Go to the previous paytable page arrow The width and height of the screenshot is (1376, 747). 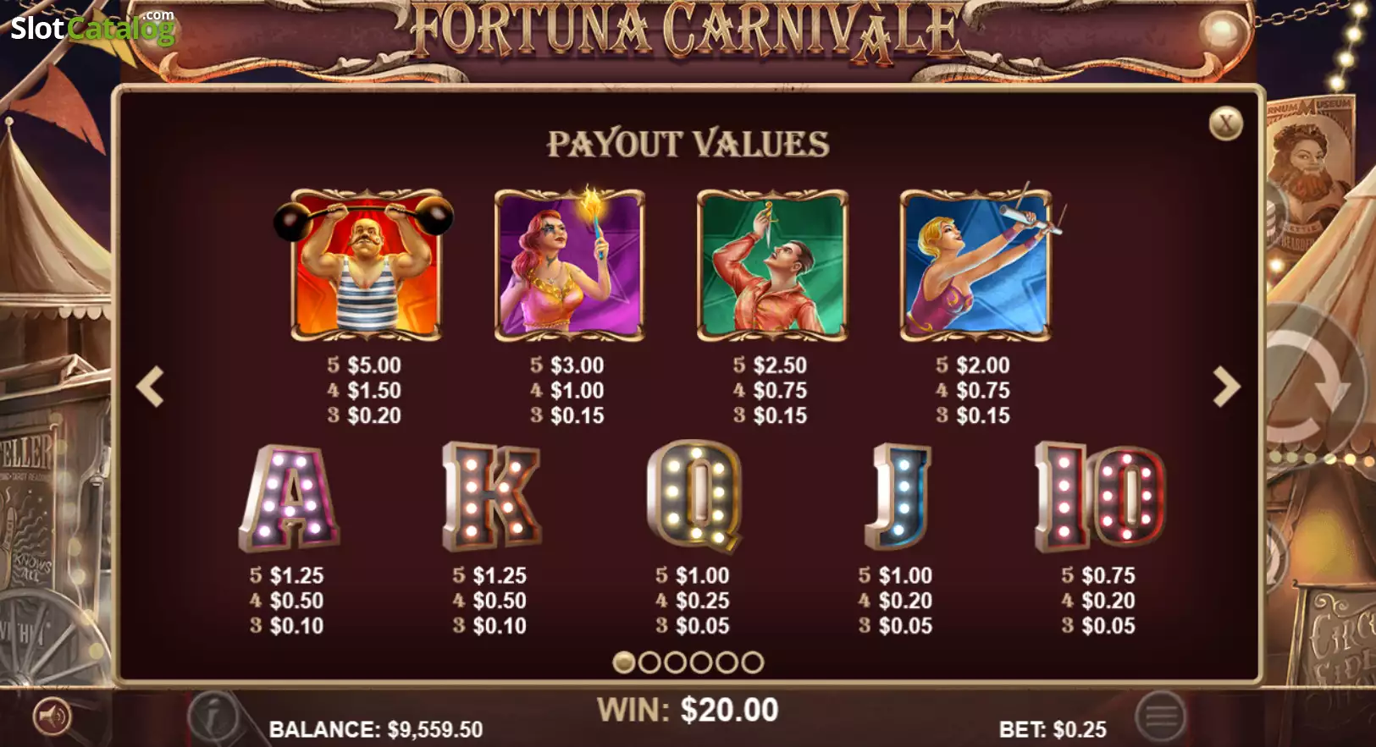click(x=151, y=387)
